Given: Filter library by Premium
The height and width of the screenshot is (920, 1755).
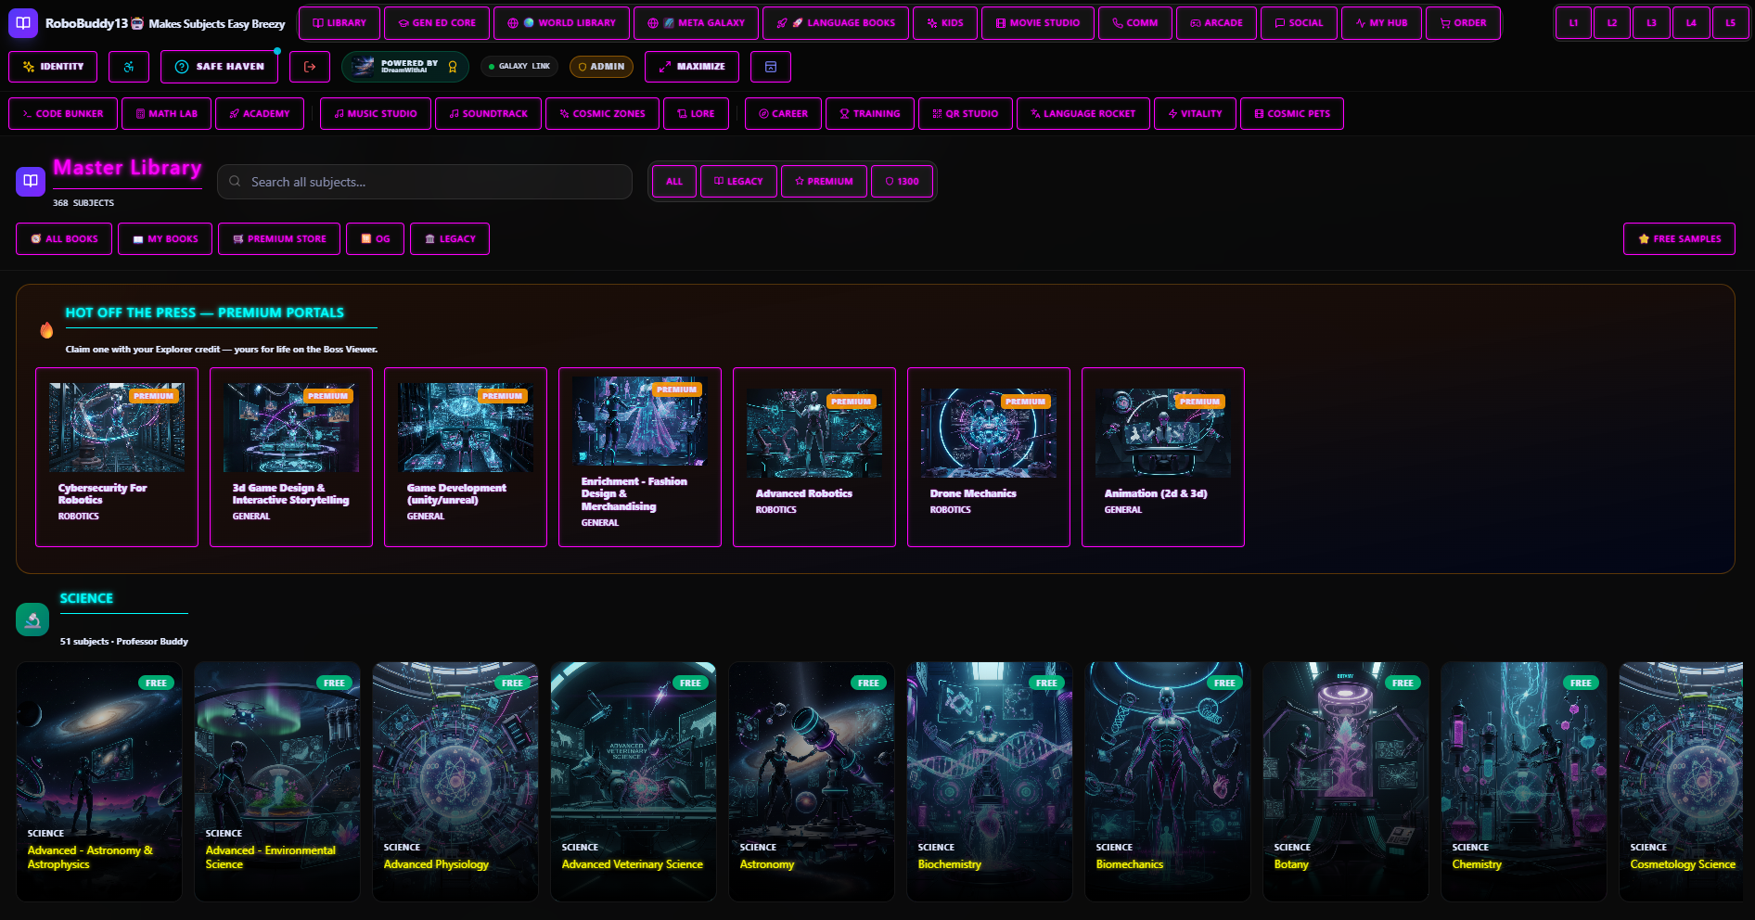Looking at the screenshot, I should coord(824,182).
